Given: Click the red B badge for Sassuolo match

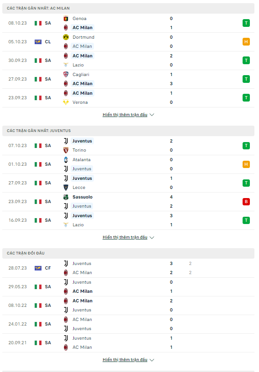Looking at the screenshot, I should [x=246, y=202].
